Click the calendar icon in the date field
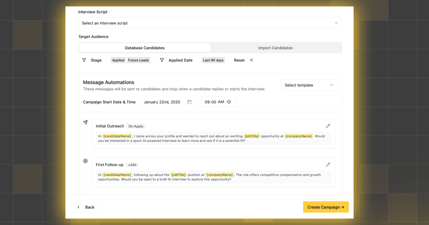This screenshot has width=429, height=225. coord(189,102)
